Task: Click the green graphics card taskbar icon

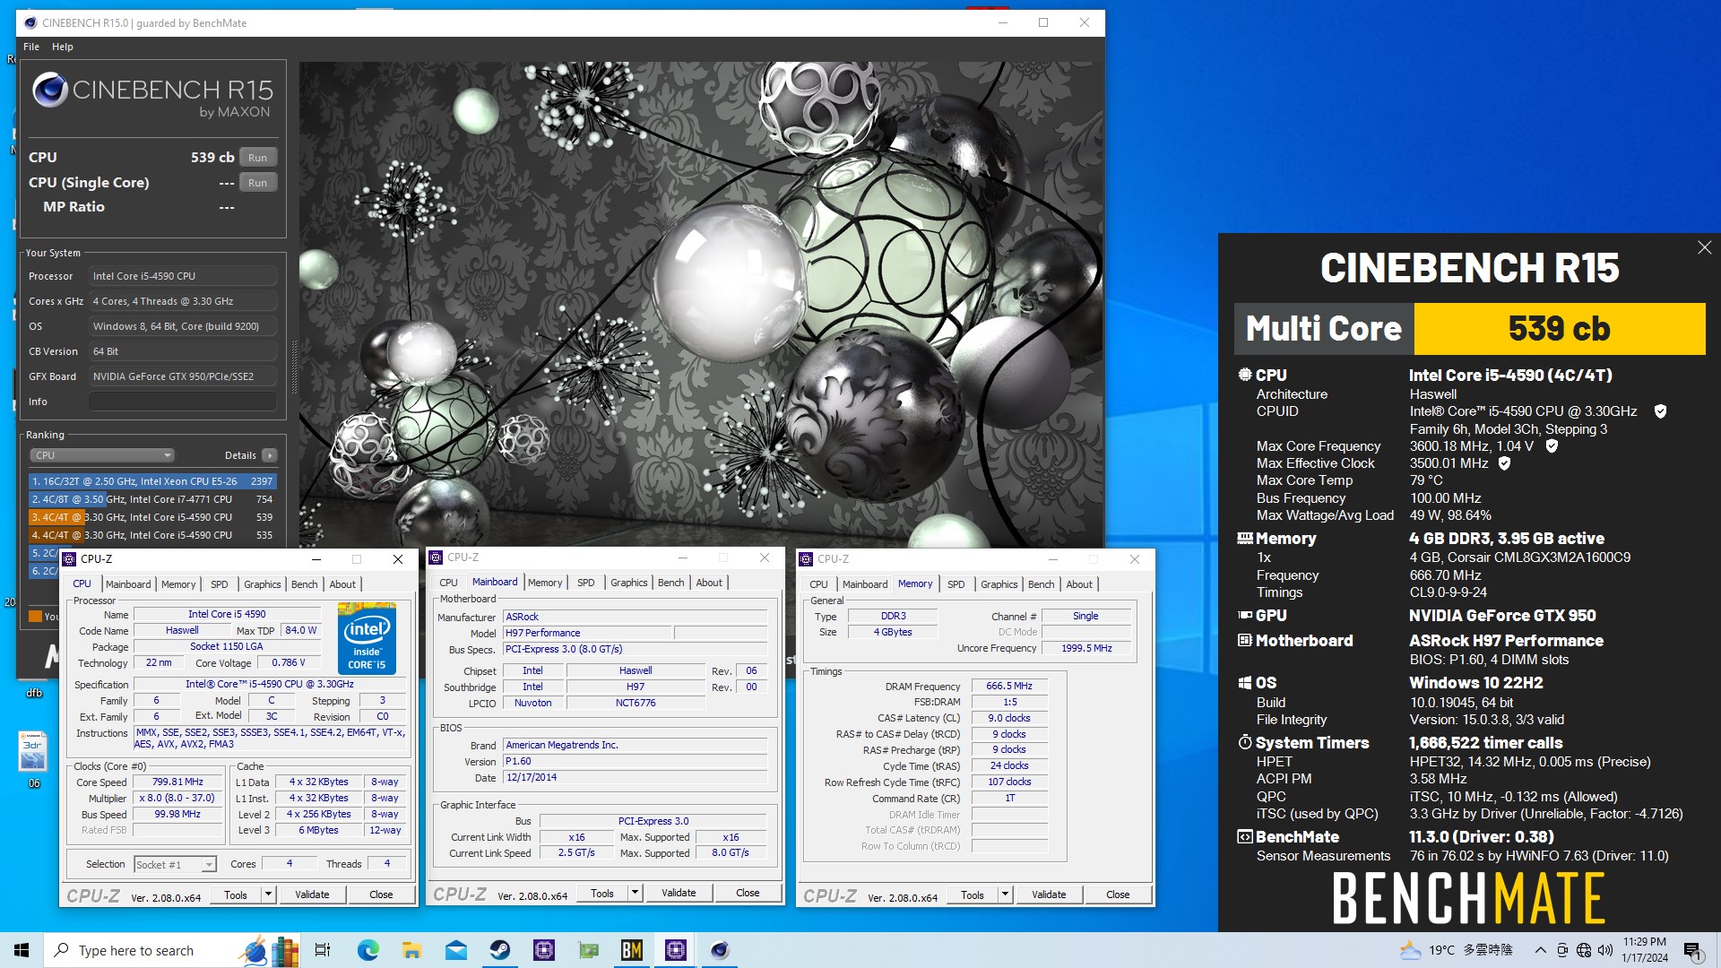Action: pyautogui.click(x=588, y=950)
